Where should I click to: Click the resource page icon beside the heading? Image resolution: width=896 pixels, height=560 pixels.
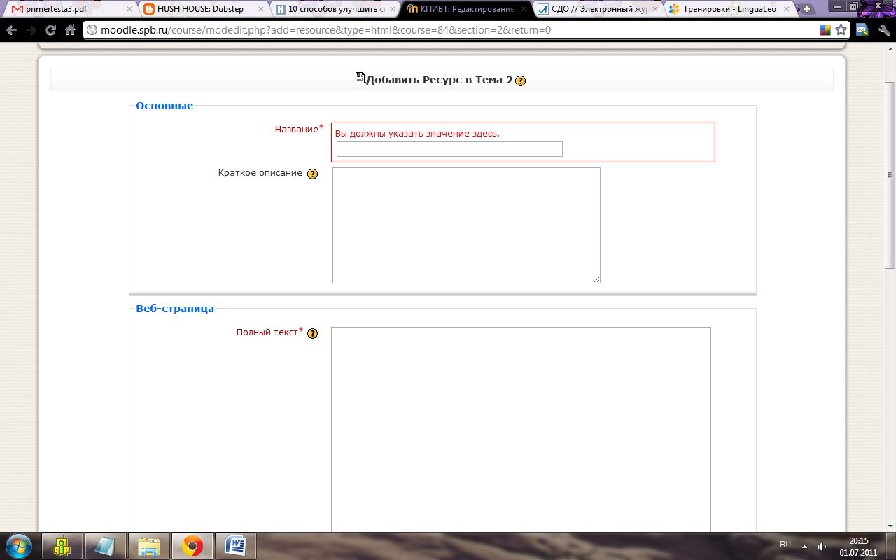coord(360,78)
